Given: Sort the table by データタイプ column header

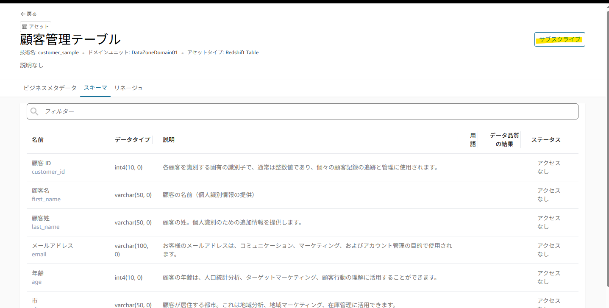Looking at the screenshot, I should tap(131, 139).
